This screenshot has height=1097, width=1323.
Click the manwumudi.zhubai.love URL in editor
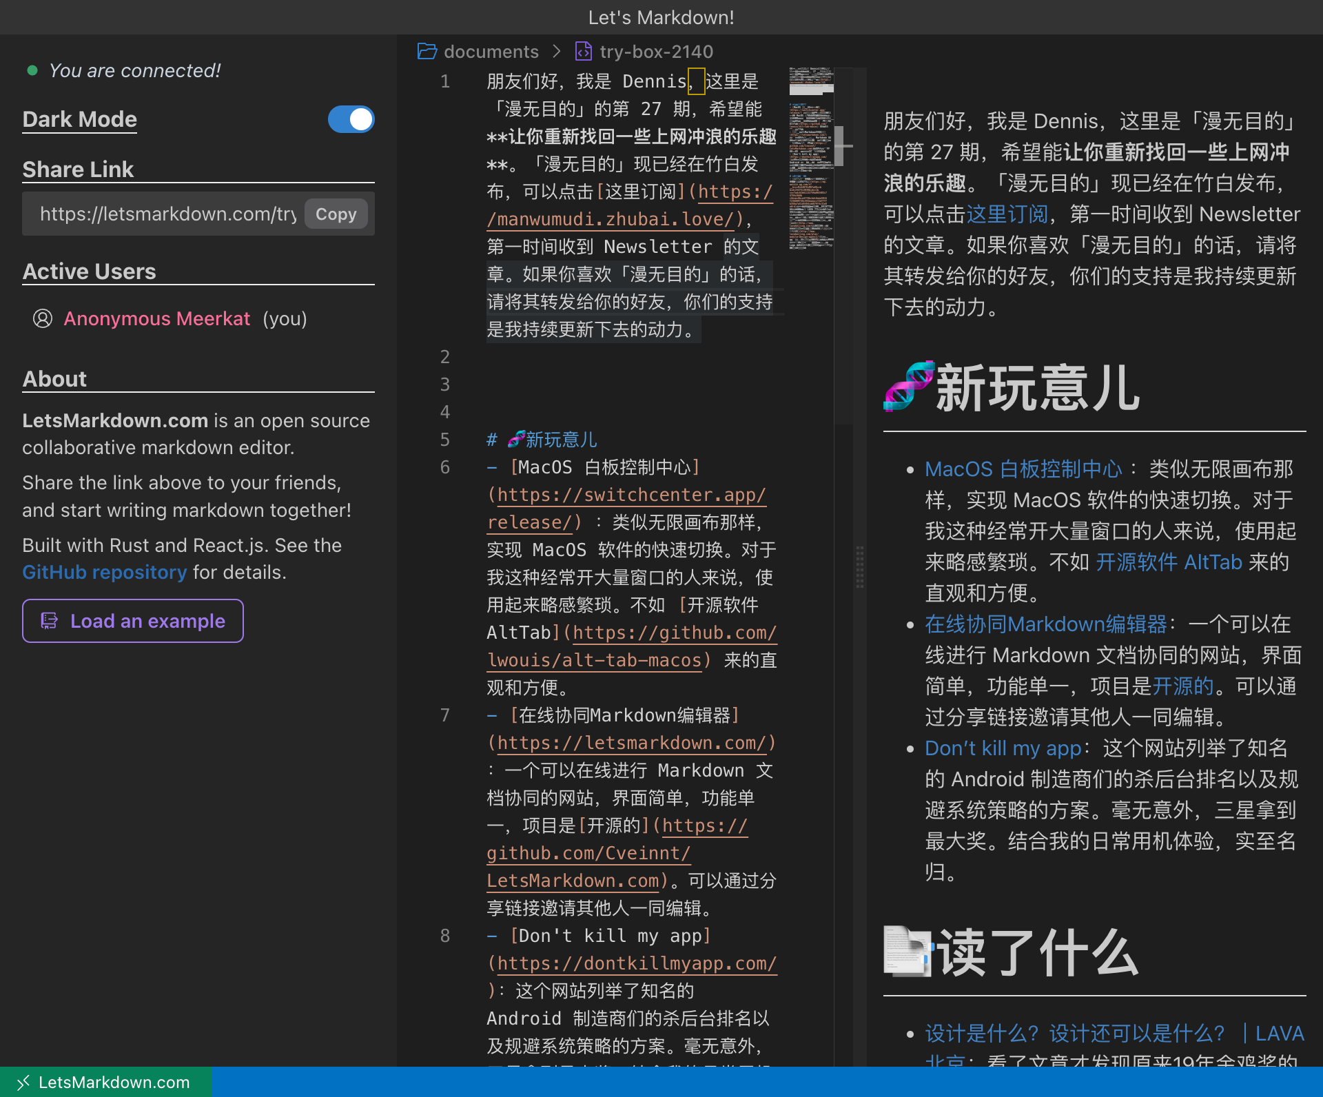[611, 219]
